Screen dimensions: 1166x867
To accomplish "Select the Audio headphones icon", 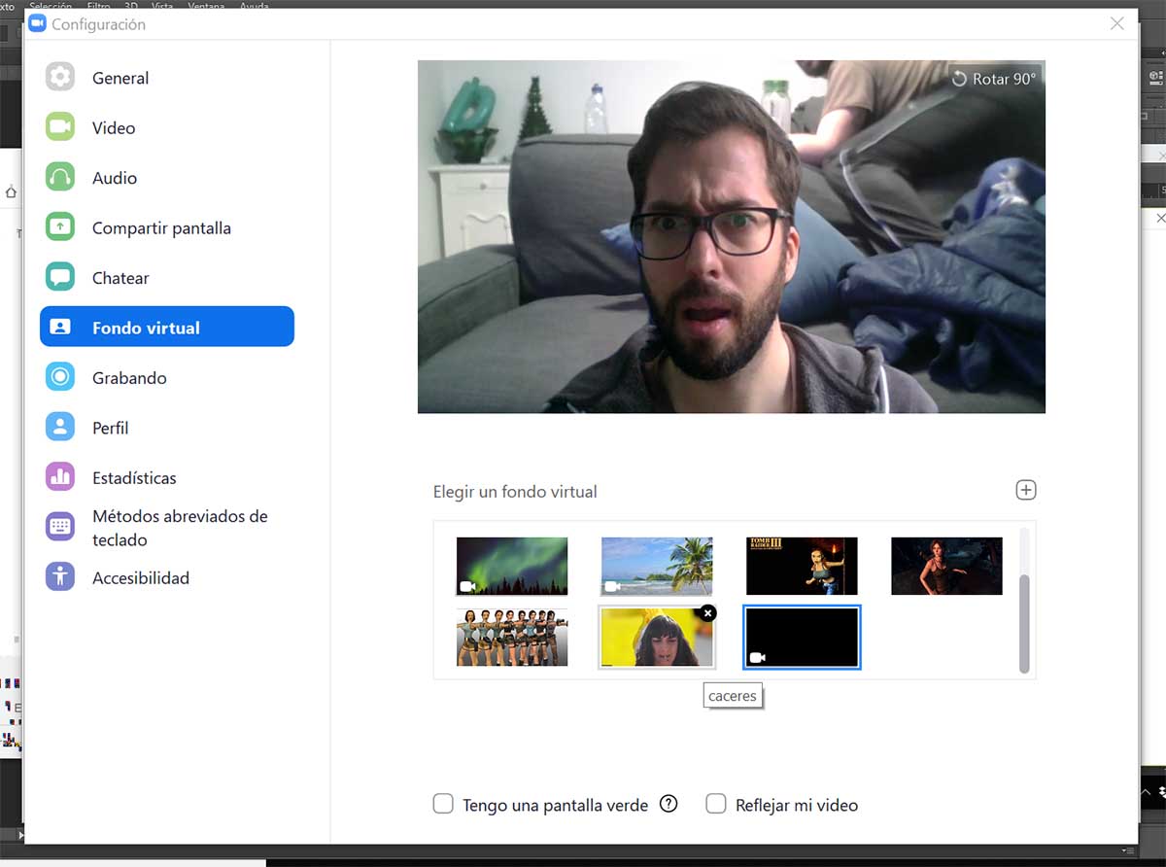I will click(60, 178).
